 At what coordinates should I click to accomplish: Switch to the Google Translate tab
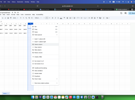45,9
